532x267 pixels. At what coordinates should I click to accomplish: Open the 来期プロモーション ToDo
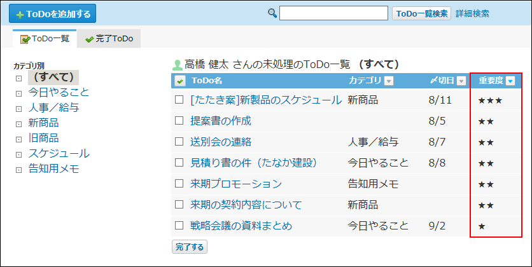[x=236, y=184]
